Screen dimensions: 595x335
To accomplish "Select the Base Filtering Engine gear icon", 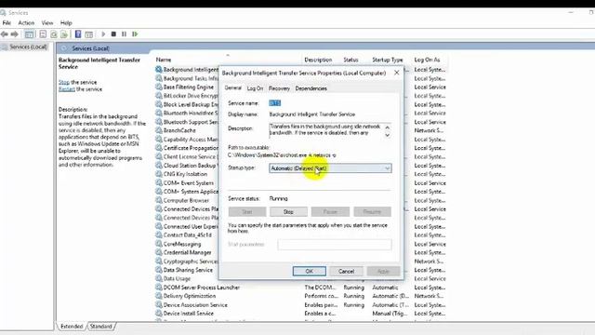I will pos(159,87).
